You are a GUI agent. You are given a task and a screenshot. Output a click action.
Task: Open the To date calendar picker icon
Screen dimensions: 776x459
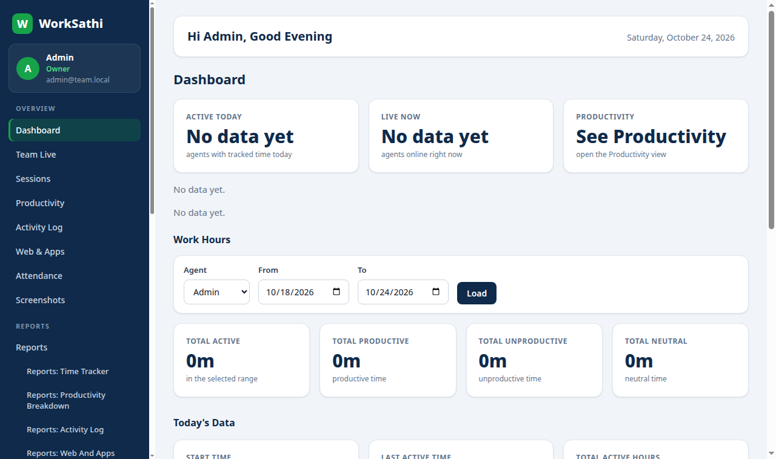coord(436,292)
